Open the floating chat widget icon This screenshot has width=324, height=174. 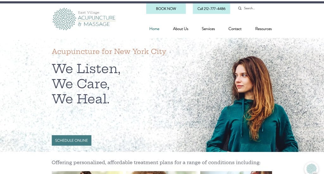311,168
